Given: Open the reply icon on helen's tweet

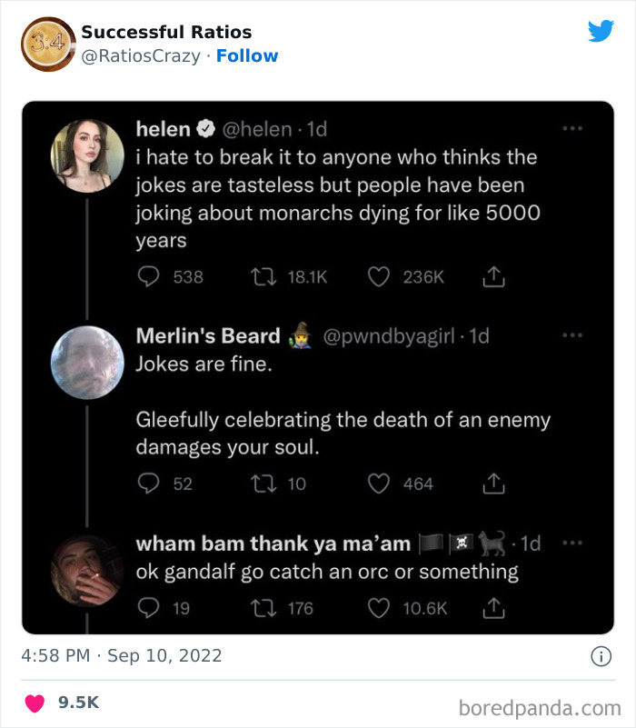Looking at the screenshot, I should (x=148, y=276).
